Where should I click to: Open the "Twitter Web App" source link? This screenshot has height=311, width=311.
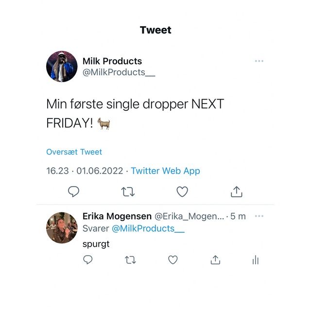point(165,171)
